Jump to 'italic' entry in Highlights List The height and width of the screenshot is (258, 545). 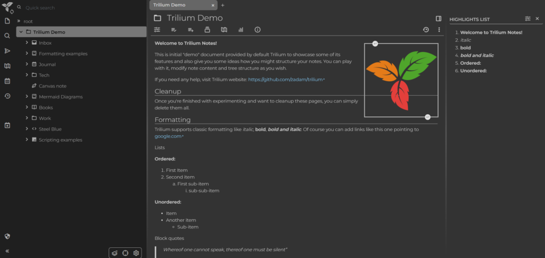(x=466, y=40)
